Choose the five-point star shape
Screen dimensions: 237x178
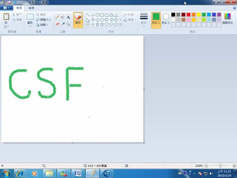[98, 24]
